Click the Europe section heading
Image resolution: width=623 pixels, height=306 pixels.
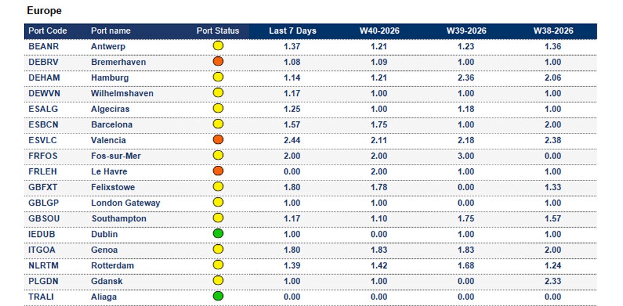[44, 11]
